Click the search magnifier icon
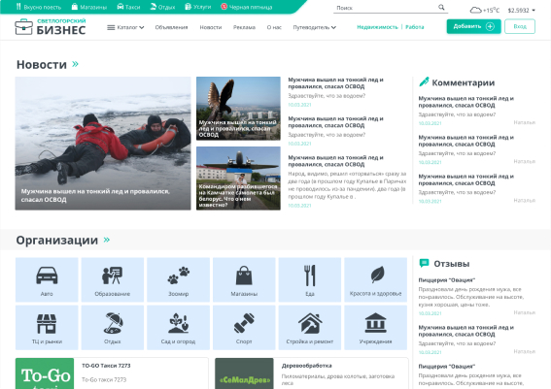 coord(441,7)
